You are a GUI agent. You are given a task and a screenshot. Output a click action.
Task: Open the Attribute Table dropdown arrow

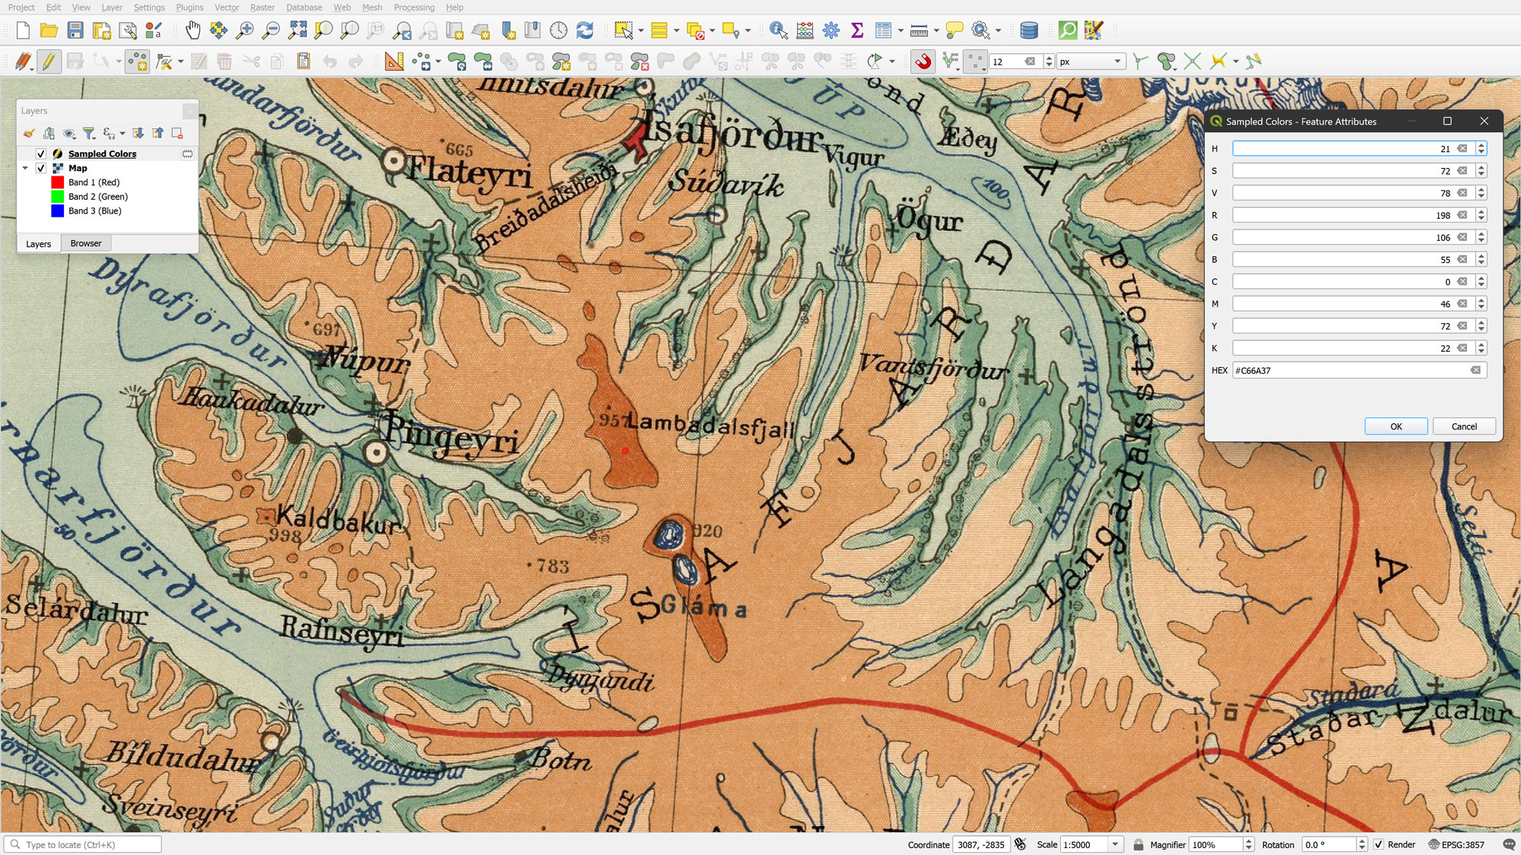900,30
